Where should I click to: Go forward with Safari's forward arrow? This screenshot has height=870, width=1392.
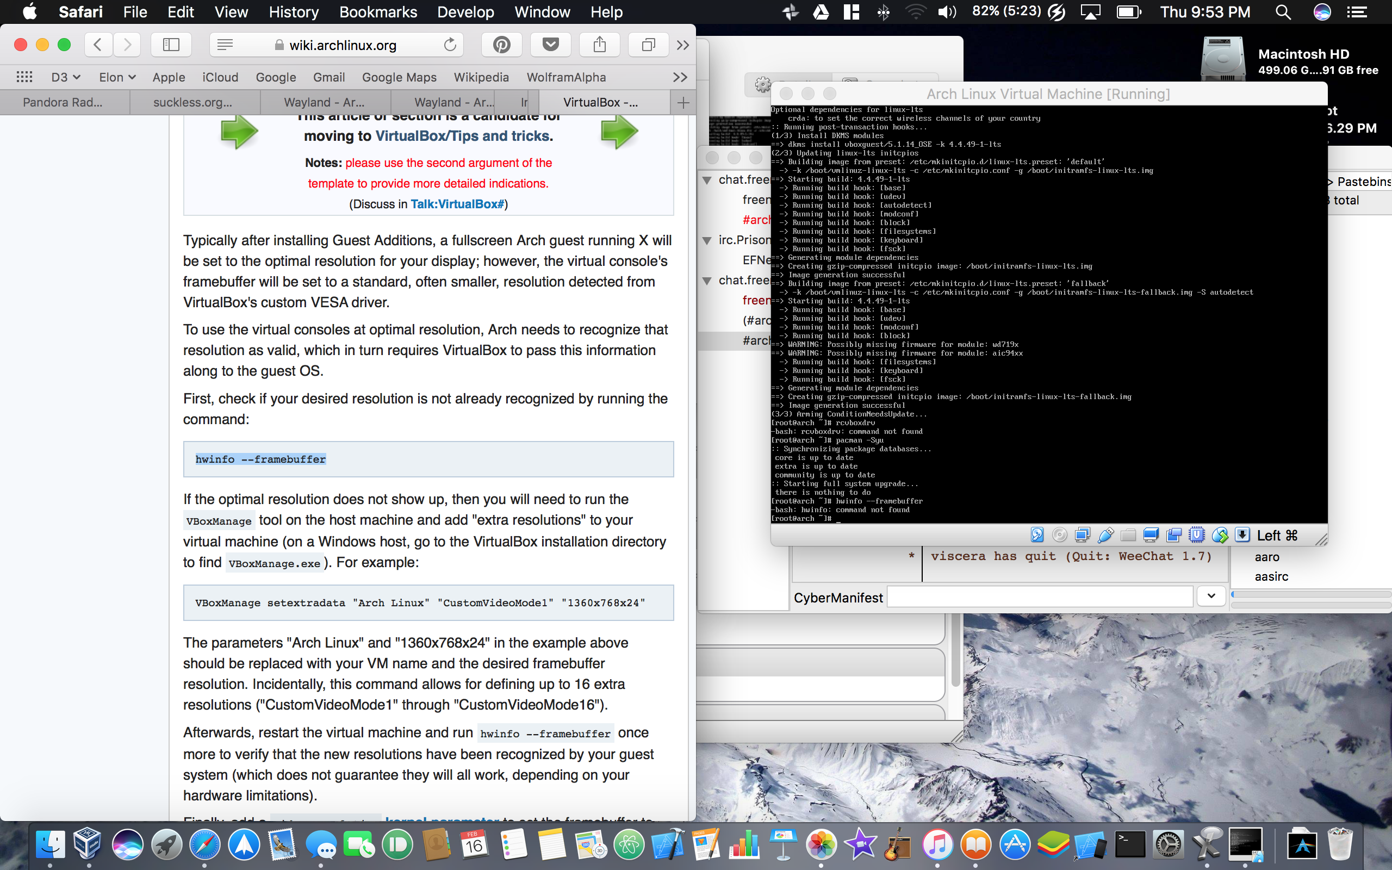click(127, 44)
